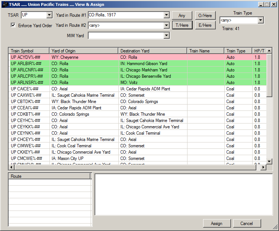Click the Train Name column header
Screen dimensions: 279x231
[x=205, y=51]
